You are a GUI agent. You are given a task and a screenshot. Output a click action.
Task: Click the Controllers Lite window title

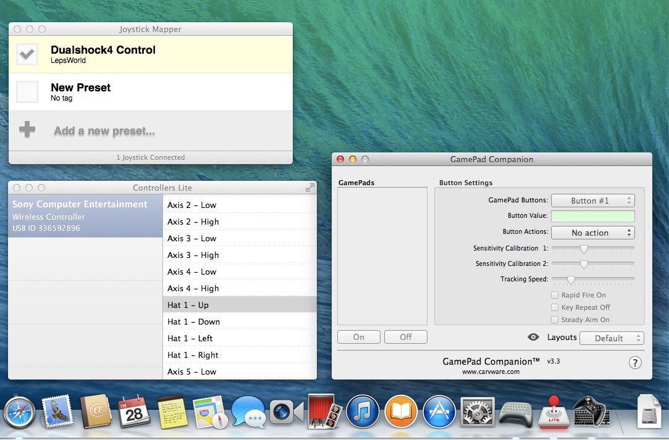point(162,188)
